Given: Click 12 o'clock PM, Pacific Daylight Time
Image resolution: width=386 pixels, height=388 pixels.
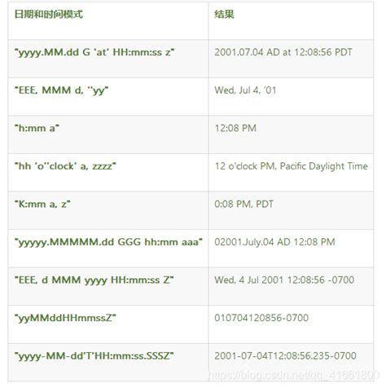Looking at the screenshot, I should click(291, 166).
